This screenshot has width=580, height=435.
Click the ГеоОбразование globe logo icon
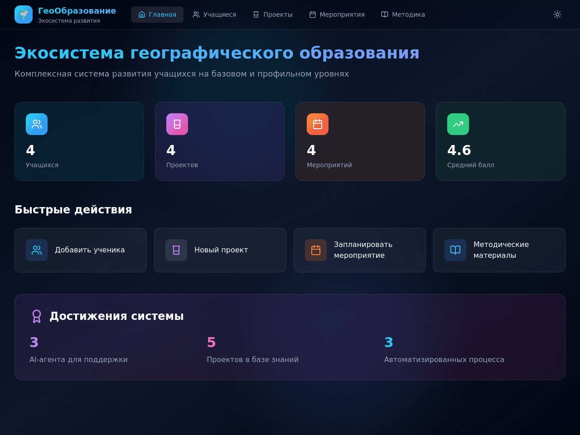pos(24,14)
